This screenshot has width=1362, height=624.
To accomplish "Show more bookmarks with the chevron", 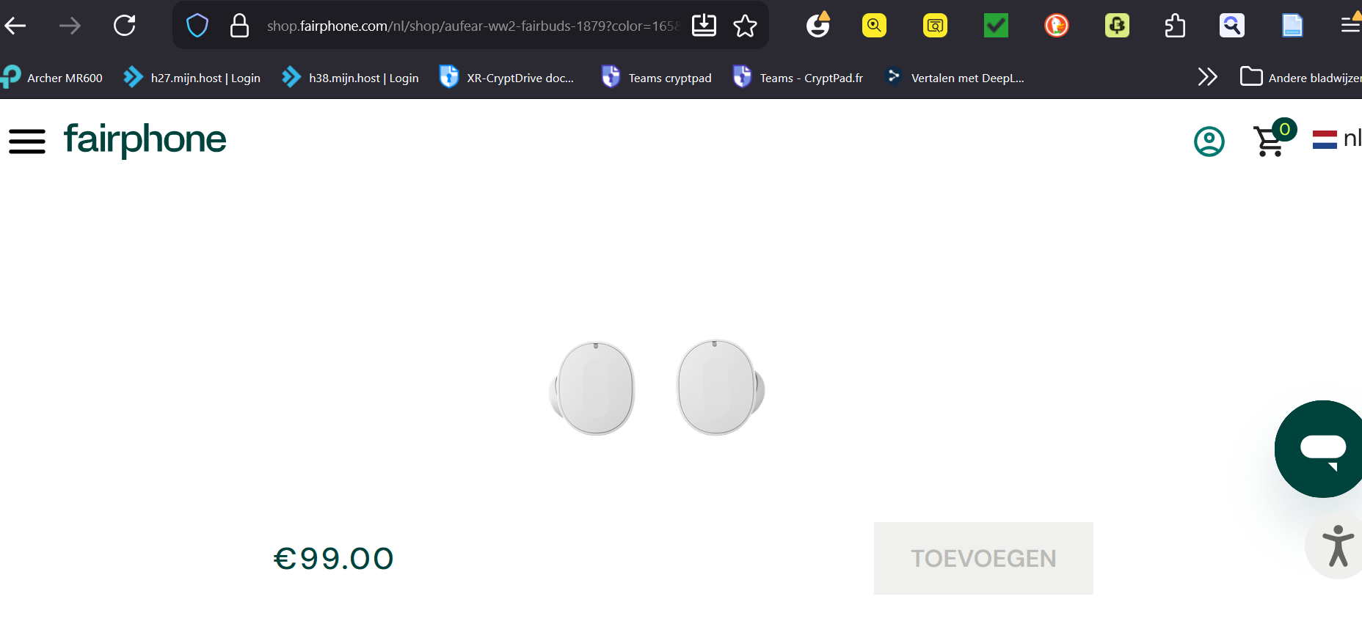I will 1207,77.
